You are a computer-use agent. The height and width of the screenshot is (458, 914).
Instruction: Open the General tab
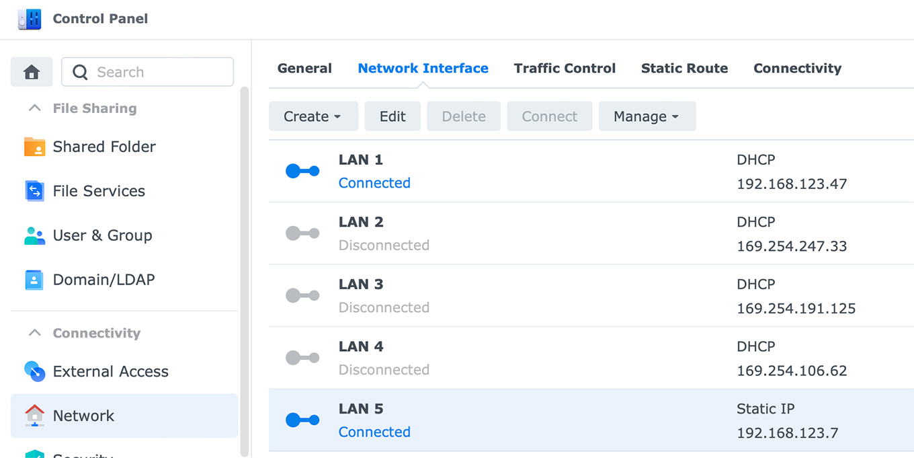tap(304, 69)
